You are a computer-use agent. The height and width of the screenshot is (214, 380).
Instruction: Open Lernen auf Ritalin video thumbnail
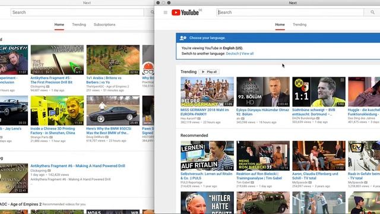207,156
